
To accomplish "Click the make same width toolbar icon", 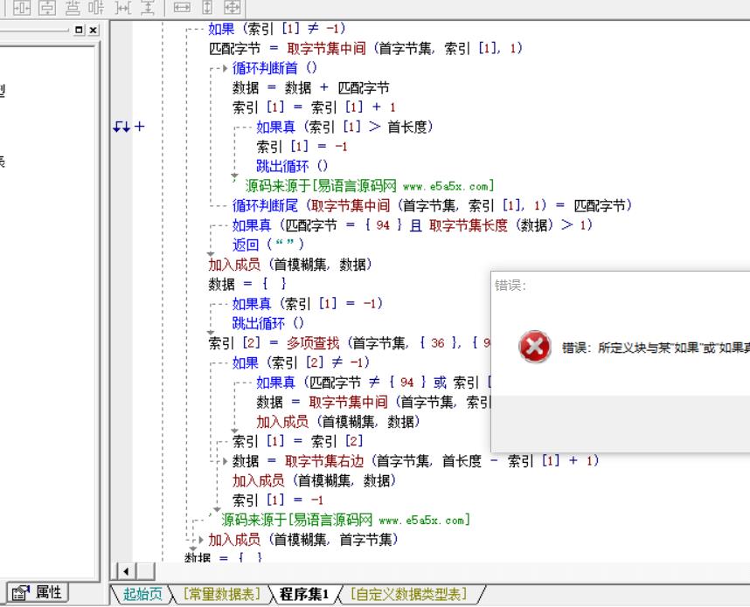I will [182, 8].
